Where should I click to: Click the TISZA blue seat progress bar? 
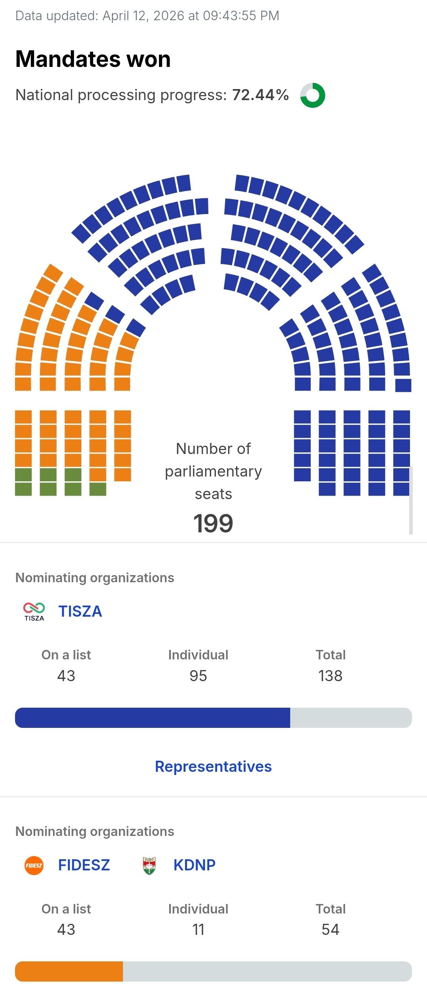pyautogui.click(x=153, y=718)
